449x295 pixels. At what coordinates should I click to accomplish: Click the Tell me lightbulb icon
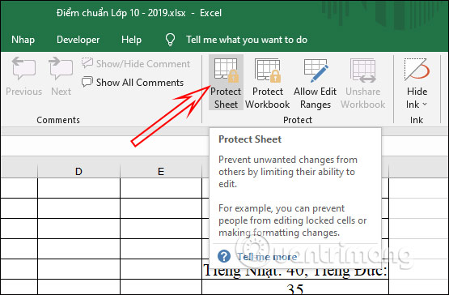click(170, 40)
